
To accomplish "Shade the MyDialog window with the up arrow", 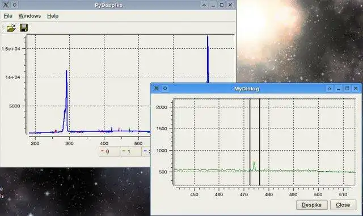I will coord(330,89).
